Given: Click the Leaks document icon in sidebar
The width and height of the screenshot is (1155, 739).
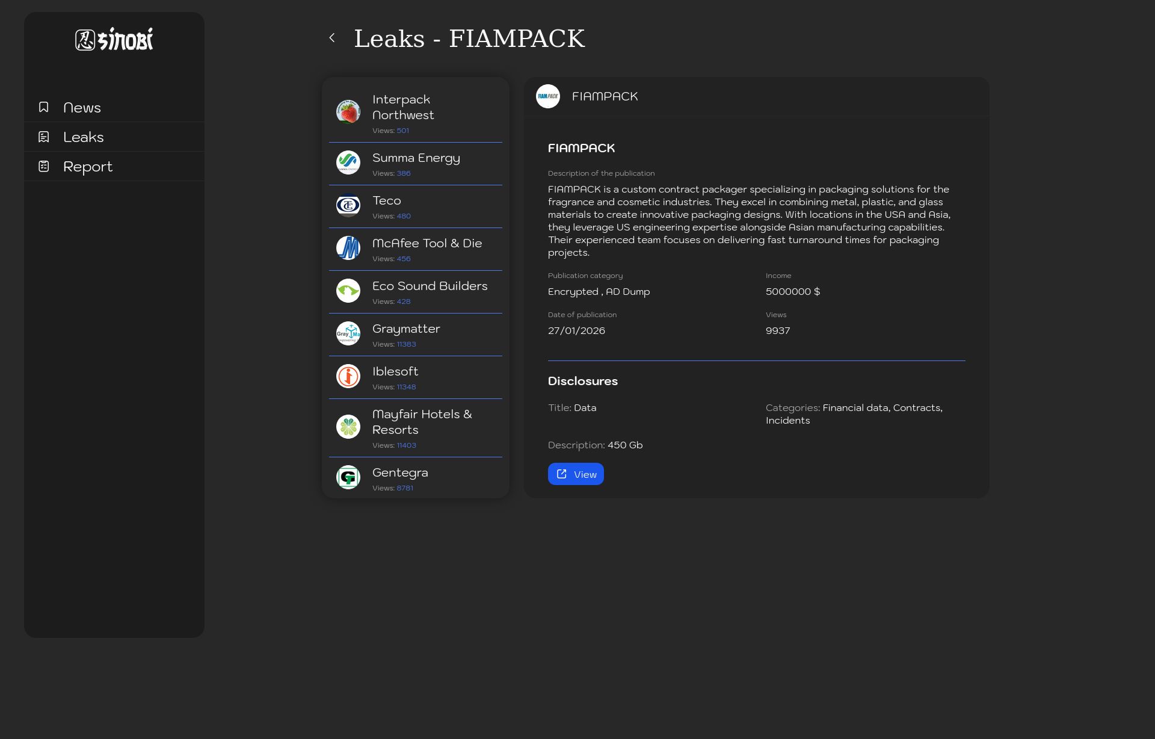Looking at the screenshot, I should (44, 137).
